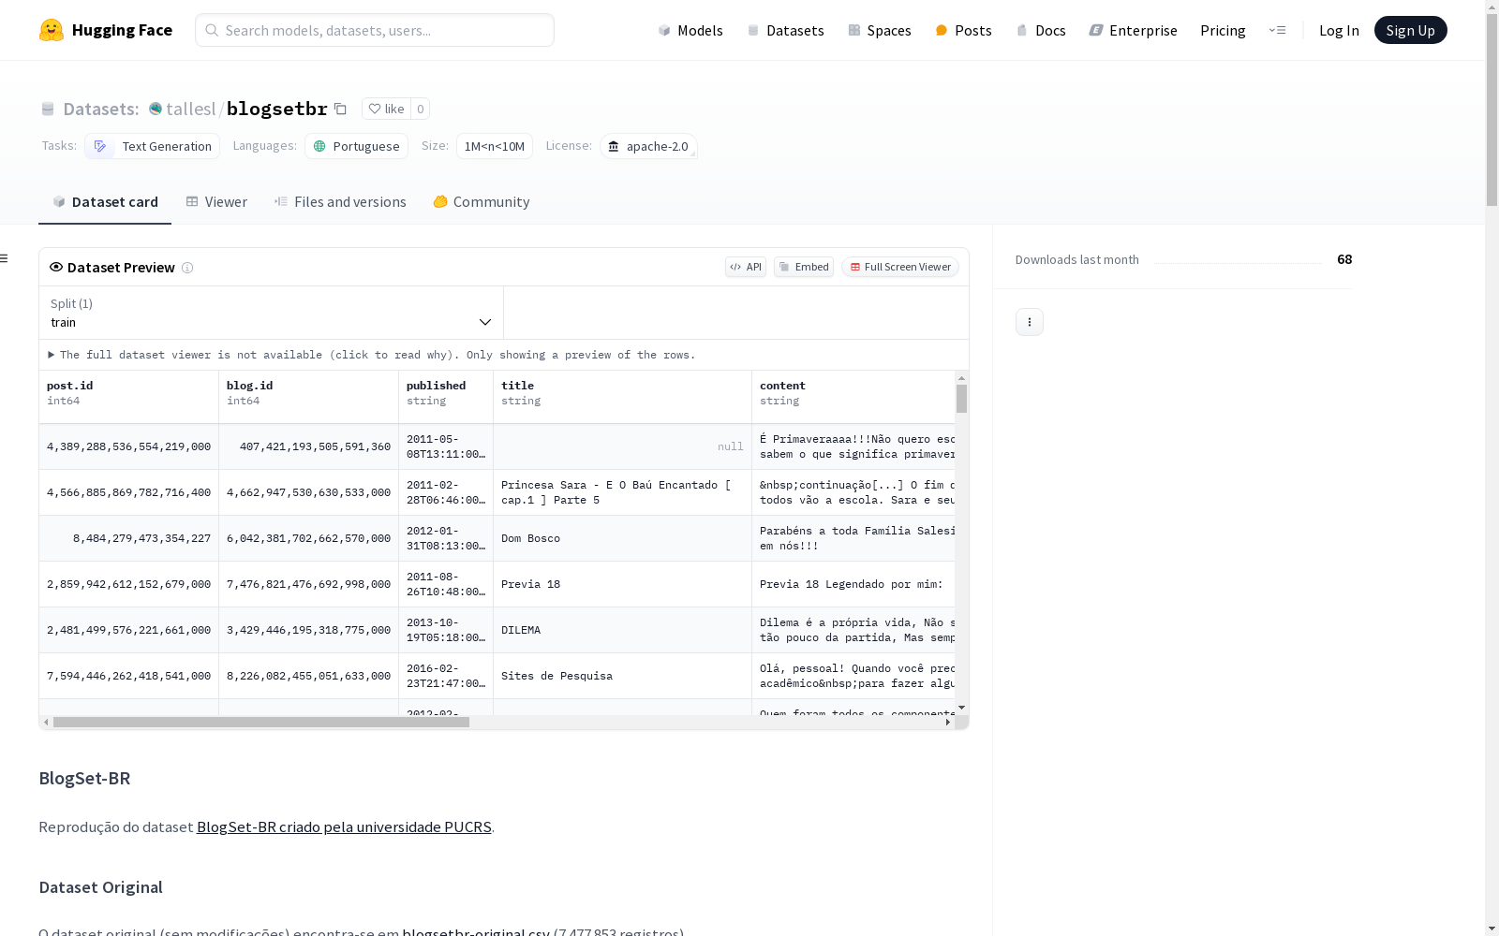
Task: Like the blogsetbr dataset
Action: click(386, 109)
